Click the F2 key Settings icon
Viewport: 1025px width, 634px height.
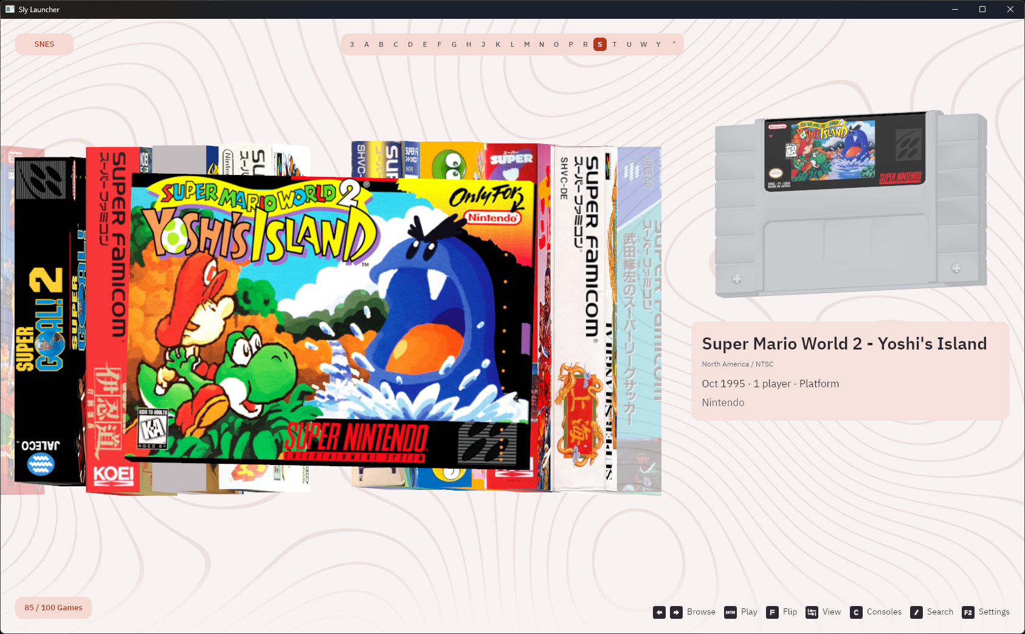point(968,612)
